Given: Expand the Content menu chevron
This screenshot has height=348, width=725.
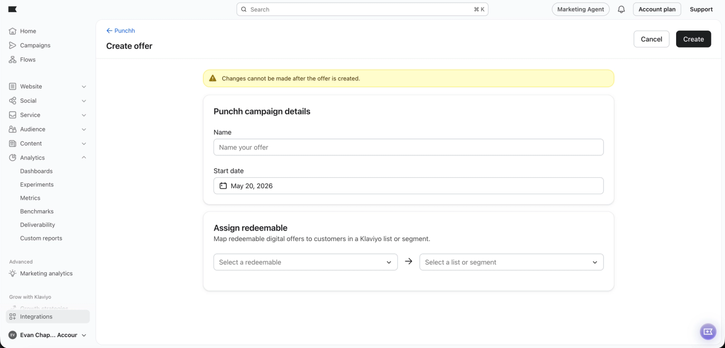Looking at the screenshot, I should coord(84,143).
